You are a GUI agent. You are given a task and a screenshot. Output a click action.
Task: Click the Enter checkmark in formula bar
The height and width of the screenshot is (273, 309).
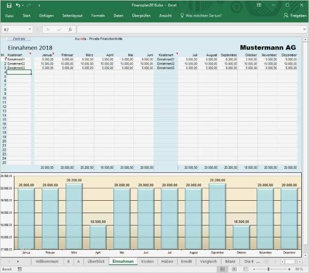(x=59, y=29)
